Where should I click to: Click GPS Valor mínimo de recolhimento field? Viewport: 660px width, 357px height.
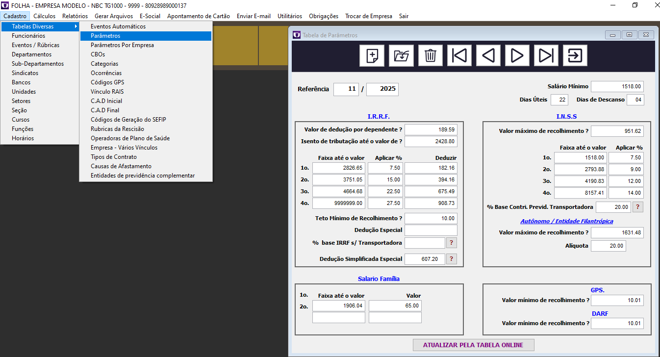[x=617, y=301]
